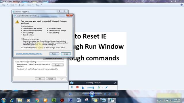Open the 'How does resetting affect my computer?' link
The height and width of the screenshot is (103, 184).
click(x=29, y=54)
